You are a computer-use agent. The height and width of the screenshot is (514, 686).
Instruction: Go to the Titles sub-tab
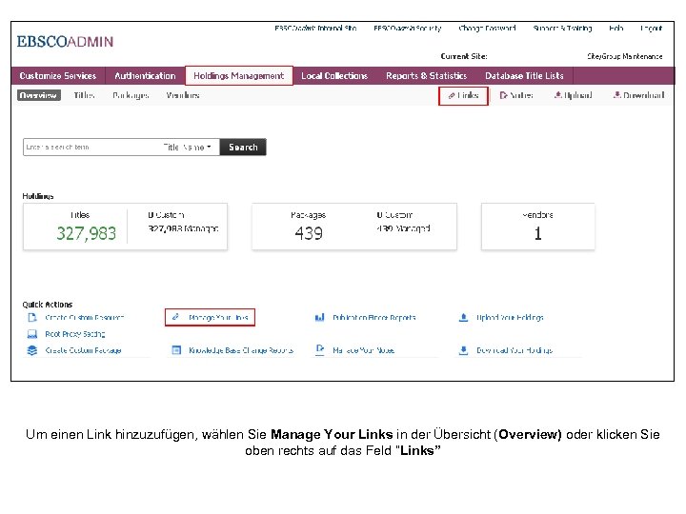coord(84,95)
